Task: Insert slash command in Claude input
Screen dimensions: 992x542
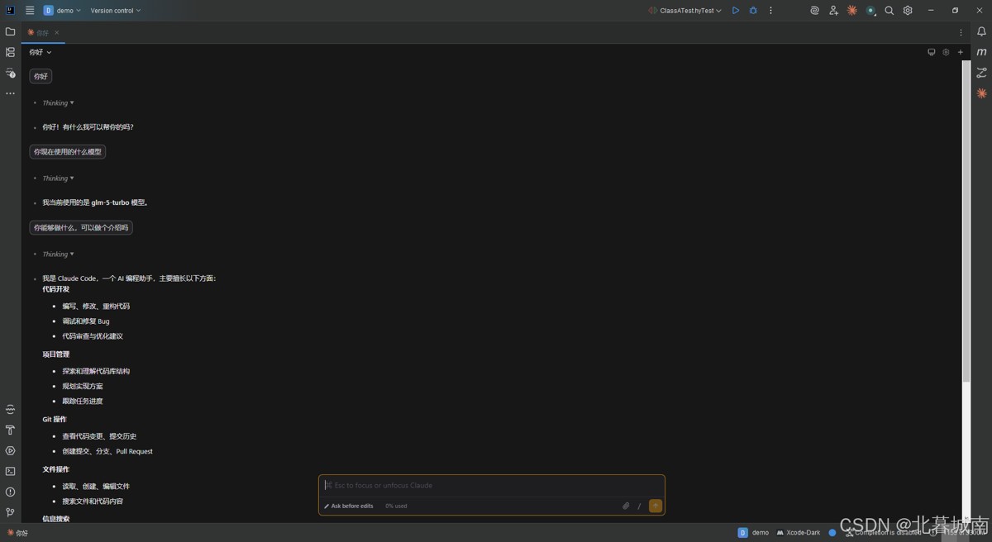Action: [639, 506]
